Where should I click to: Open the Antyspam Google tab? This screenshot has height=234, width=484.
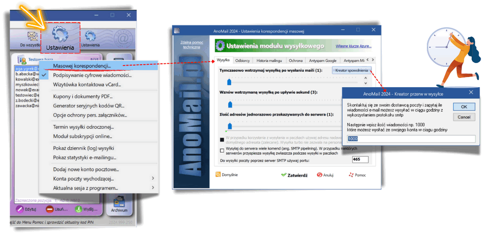tap(323, 61)
